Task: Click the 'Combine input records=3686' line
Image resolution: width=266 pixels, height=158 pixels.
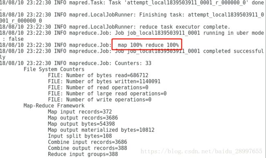Action: [87, 142]
